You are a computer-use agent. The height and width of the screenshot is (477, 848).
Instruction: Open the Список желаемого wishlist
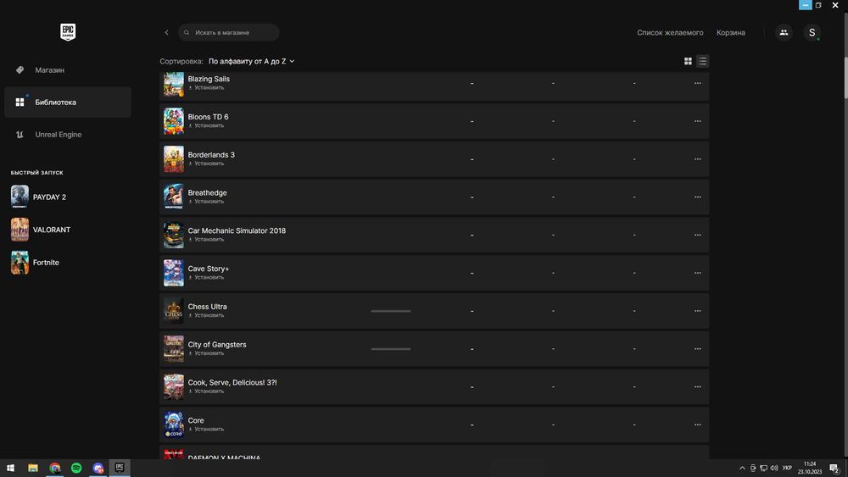tap(670, 33)
